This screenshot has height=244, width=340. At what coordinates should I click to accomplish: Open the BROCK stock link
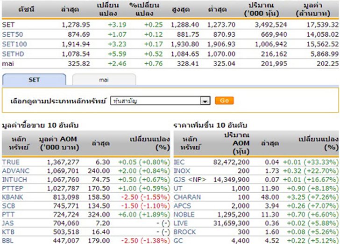185,232
